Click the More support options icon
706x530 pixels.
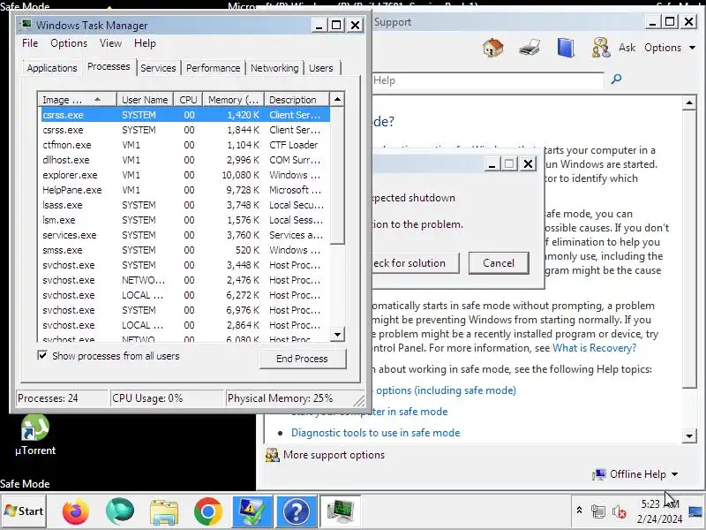click(x=273, y=455)
